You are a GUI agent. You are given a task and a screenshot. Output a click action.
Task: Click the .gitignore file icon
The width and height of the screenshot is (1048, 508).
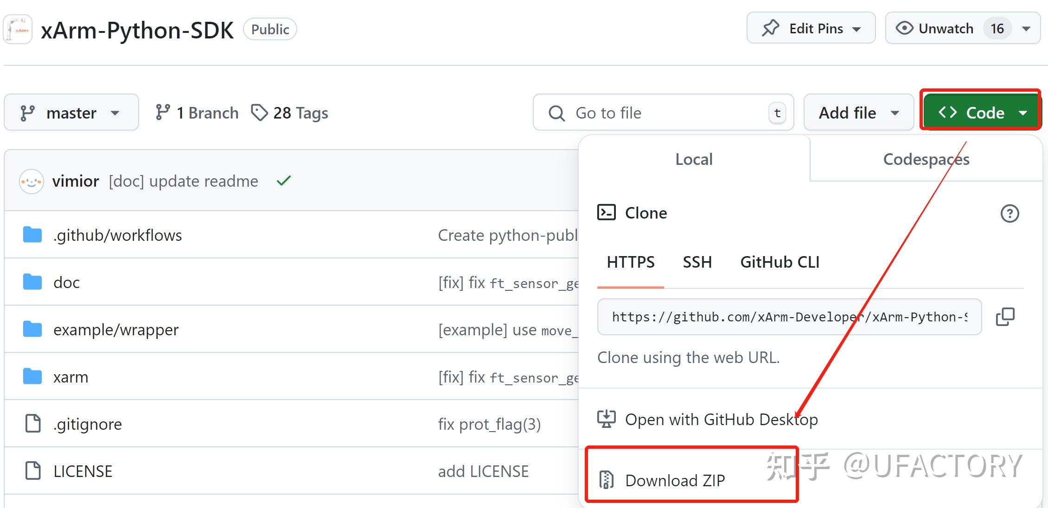[x=32, y=424]
